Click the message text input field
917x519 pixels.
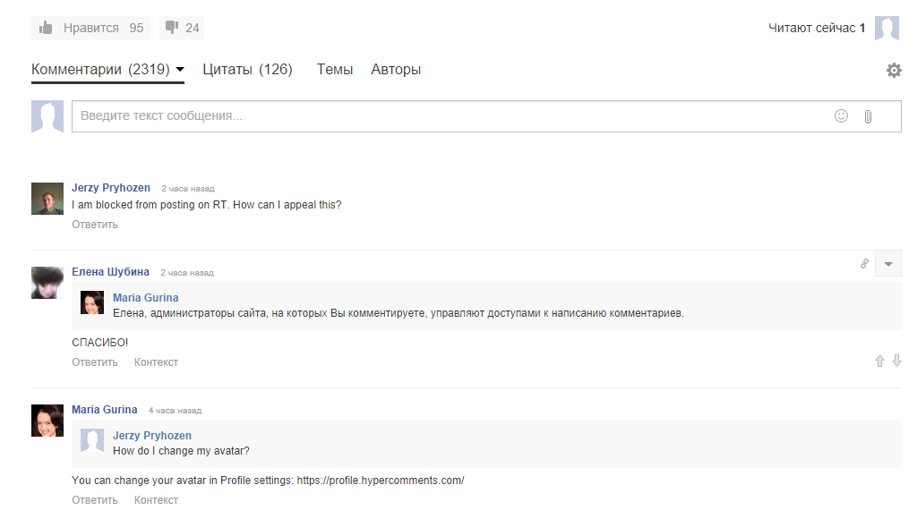tap(448, 116)
